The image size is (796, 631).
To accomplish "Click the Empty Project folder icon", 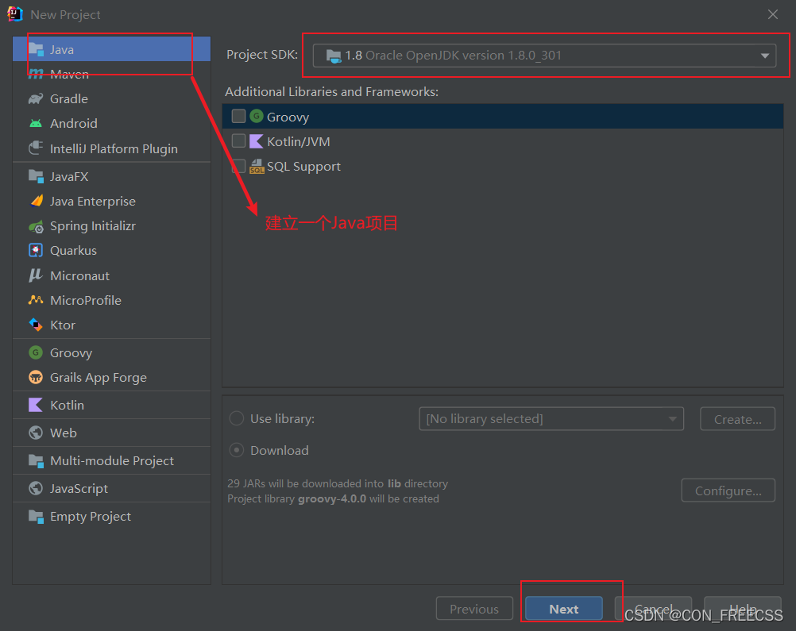I will tap(36, 517).
